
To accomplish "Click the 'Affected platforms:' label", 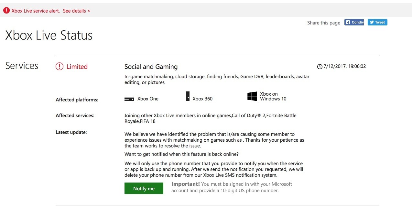I will (77, 100).
